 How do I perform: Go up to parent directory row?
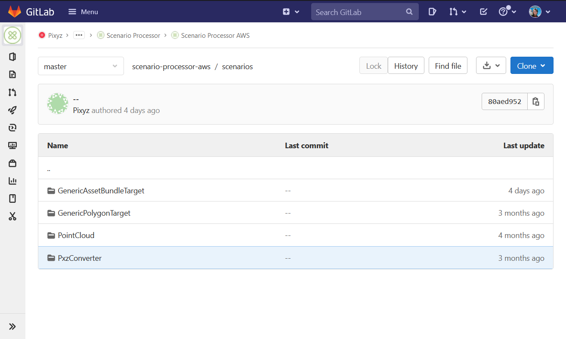[296, 168]
